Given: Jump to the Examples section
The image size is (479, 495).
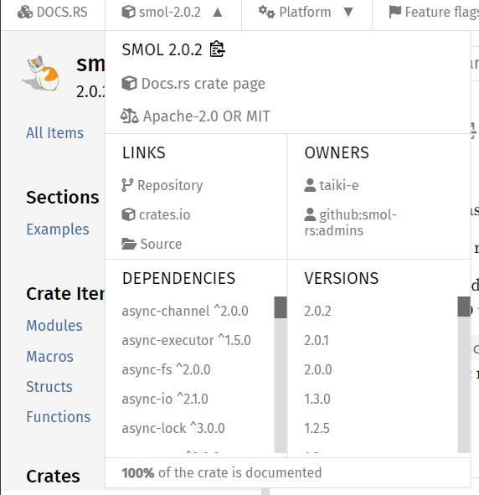Looking at the screenshot, I should coord(58,229).
